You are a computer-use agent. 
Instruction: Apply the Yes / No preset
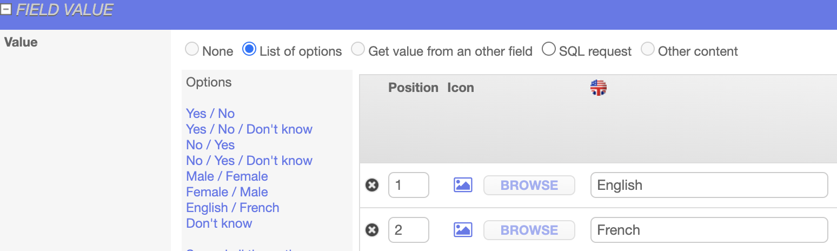[x=210, y=114]
